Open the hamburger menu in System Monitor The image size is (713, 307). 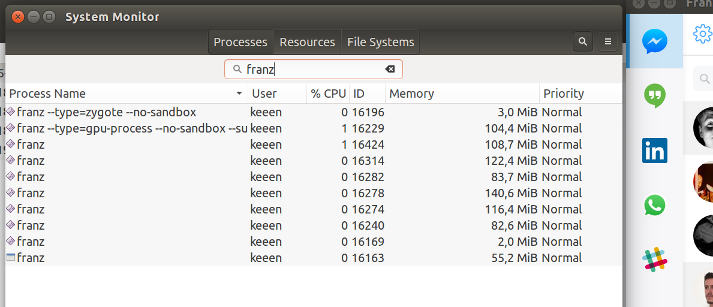(608, 42)
